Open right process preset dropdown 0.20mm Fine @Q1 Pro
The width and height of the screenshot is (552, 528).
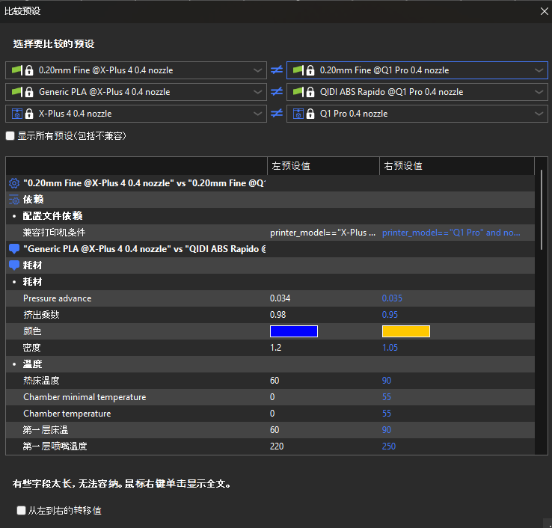pyautogui.click(x=417, y=70)
